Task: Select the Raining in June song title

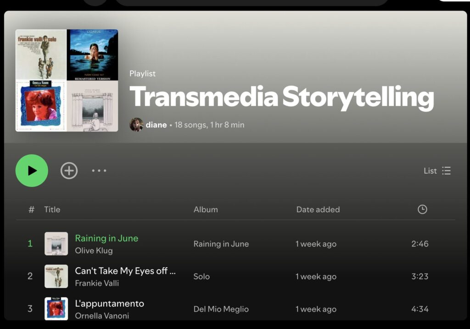Action: [106, 238]
